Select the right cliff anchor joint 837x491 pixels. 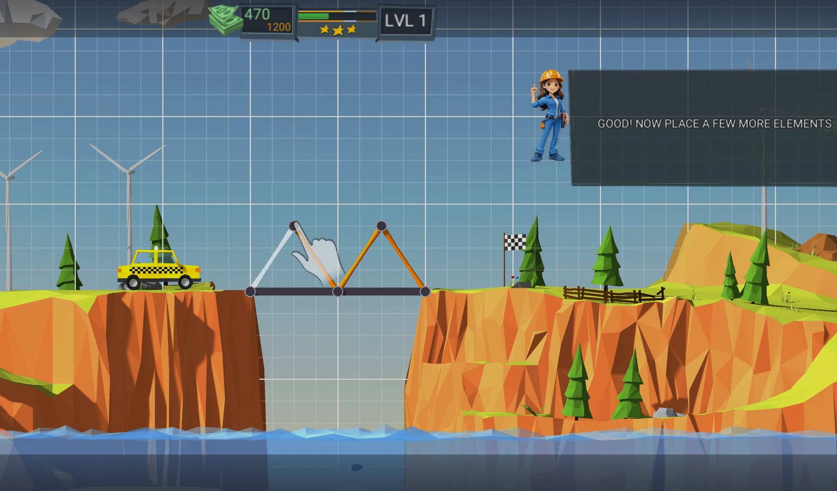coord(425,292)
